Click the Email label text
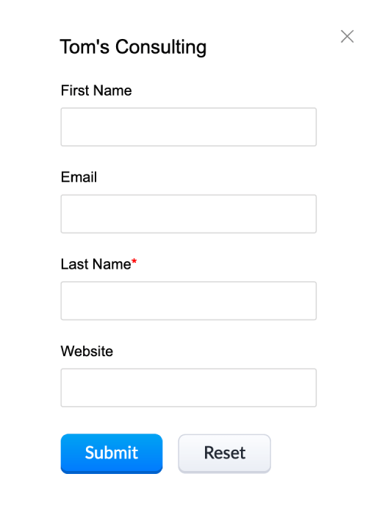Image resolution: width=385 pixels, height=524 pixels. click(79, 177)
